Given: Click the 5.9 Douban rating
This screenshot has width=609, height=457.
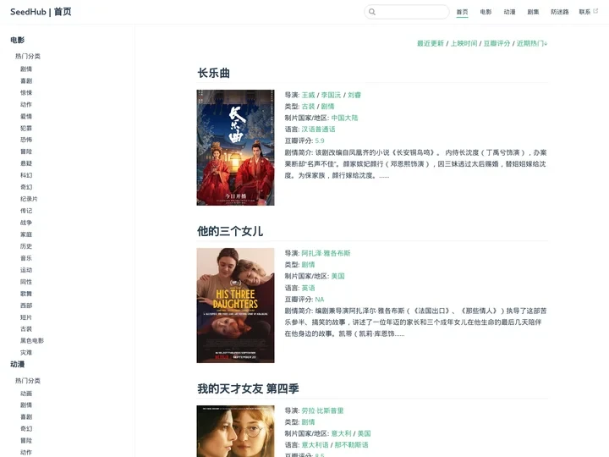Looking at the screenshot, I should (320, 140).
